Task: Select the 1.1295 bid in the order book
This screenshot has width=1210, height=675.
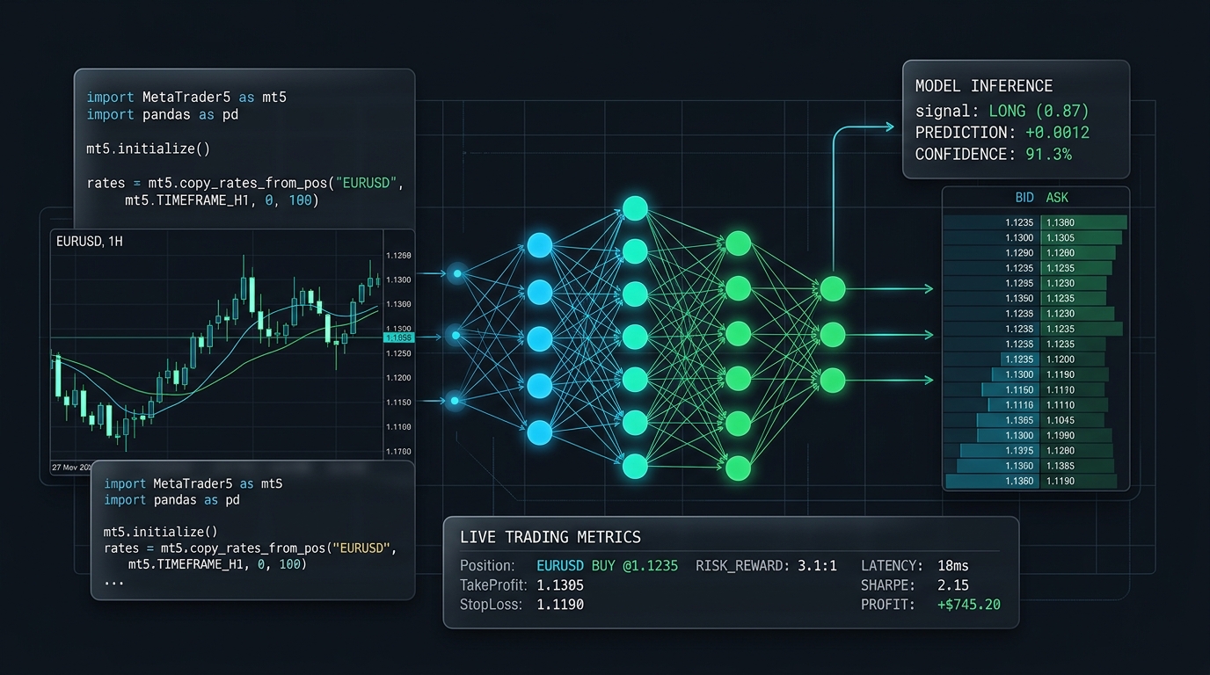Action: (x=1019, y=283)
